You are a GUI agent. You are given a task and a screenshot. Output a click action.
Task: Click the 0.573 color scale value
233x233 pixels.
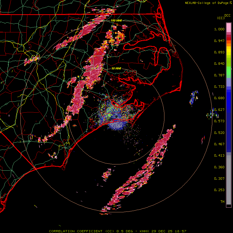219,121
